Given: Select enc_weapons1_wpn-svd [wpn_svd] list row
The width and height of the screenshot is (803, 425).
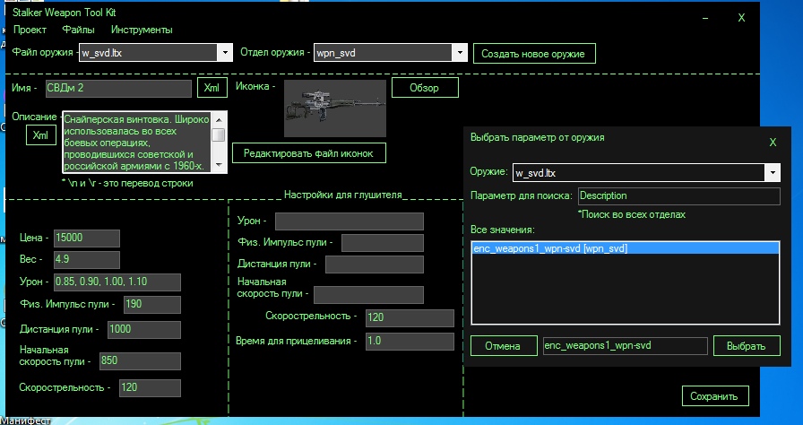Looking at the screenshot, I should click(x=626, y=249).
